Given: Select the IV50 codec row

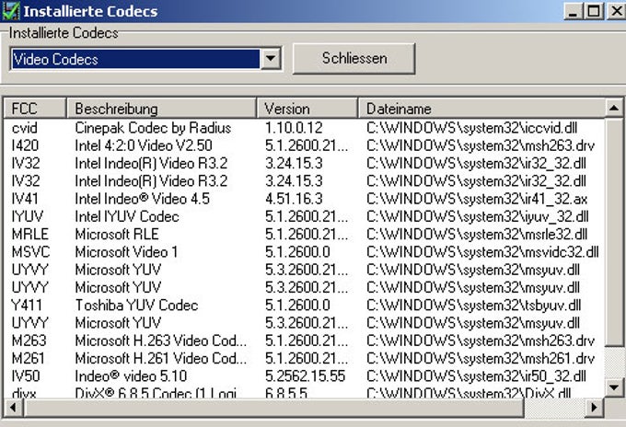Looking at the screenshot, I should pos(304,375).
